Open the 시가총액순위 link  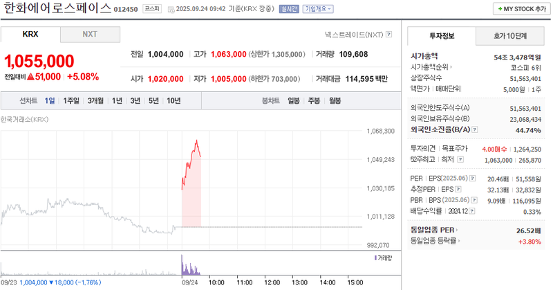pos(431,66)
